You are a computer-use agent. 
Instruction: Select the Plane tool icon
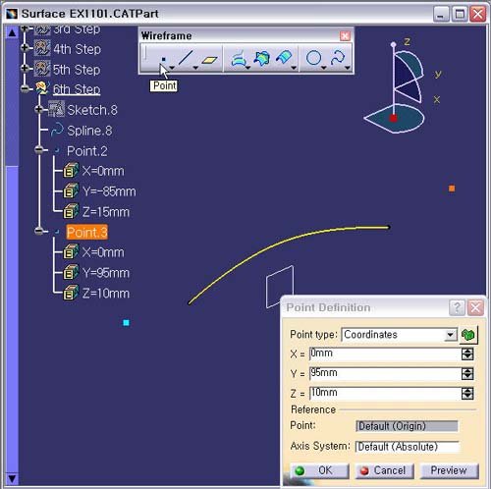(x=209, y=60)
